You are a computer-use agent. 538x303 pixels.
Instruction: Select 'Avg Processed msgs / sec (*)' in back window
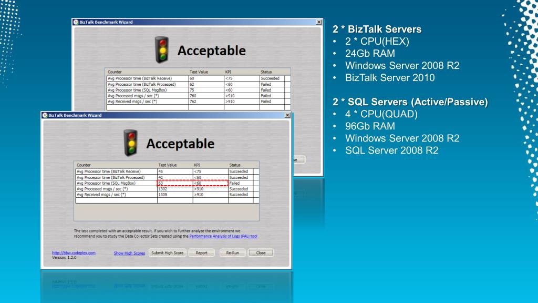click(x=133, y=96)
